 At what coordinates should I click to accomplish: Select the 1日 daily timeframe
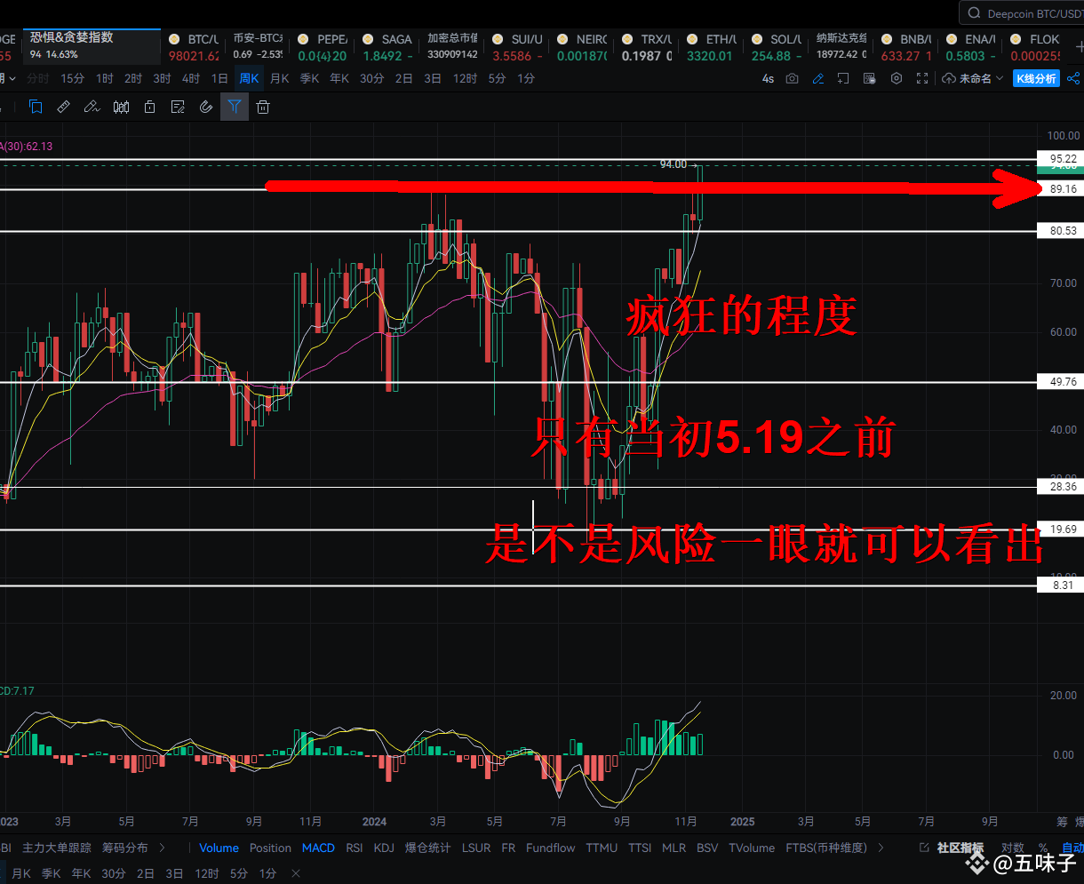[x=219, y=78]
